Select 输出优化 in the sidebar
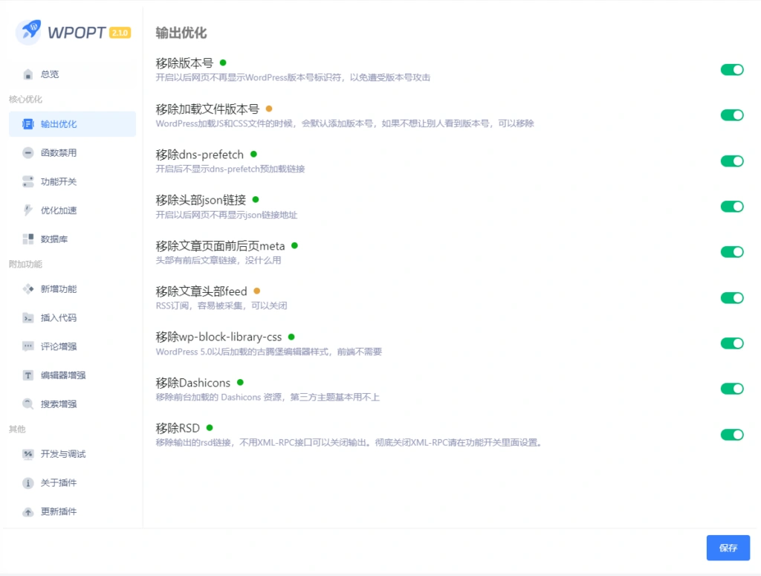 (72, 124)
